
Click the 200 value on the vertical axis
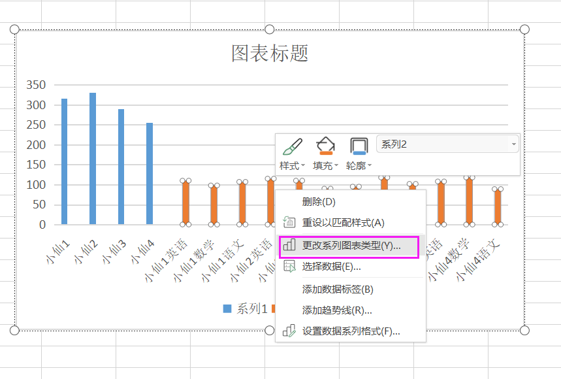tap(36, 145)
